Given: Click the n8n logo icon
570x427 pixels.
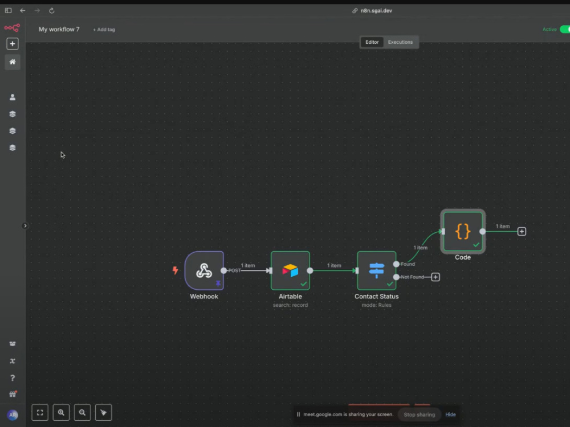Looking at the screenshot, I should pos(12,28).
